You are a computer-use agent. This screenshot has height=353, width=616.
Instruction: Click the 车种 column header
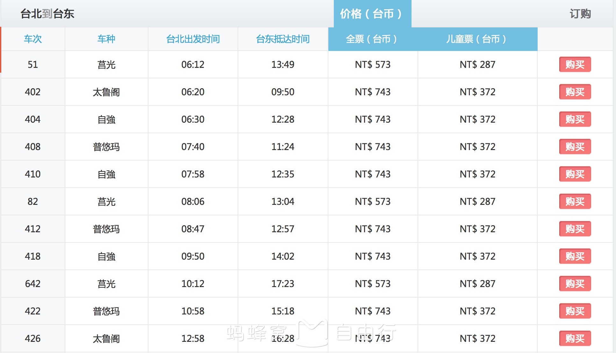pos(106,39)
